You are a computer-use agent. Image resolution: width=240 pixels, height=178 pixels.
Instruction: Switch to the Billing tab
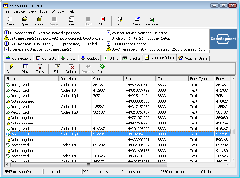111,58
